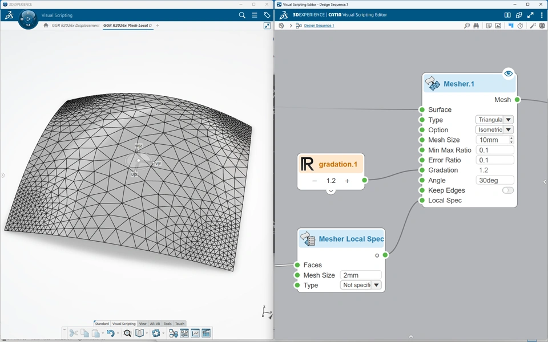Click the Copy icon in Standard toolbar

click(x=84, y=333)
